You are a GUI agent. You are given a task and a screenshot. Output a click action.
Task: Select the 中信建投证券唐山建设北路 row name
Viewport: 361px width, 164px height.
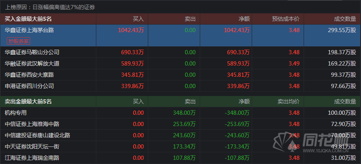pyautogui.click(x=37, y=135)
